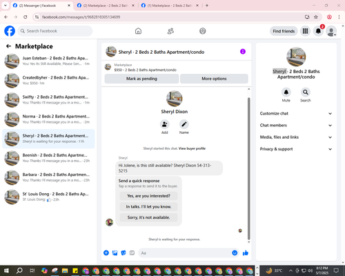Viewport: 345px width, 276px height.
Task: Send quick reply 'Yes, are you interested?'
Action: pos(148,196)
